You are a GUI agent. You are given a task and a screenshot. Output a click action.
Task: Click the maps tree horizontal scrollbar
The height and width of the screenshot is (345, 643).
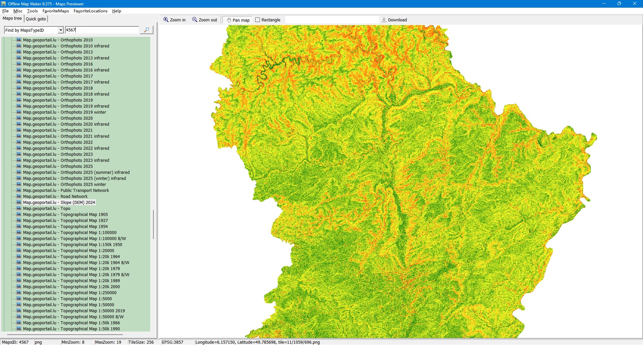coord(65,334)
